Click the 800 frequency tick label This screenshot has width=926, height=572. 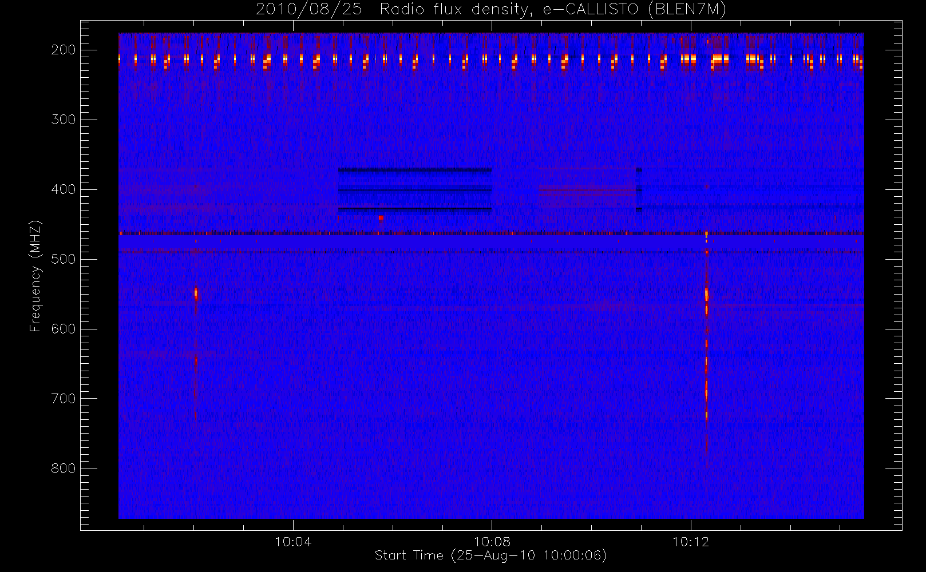click(x=64, y=468)
